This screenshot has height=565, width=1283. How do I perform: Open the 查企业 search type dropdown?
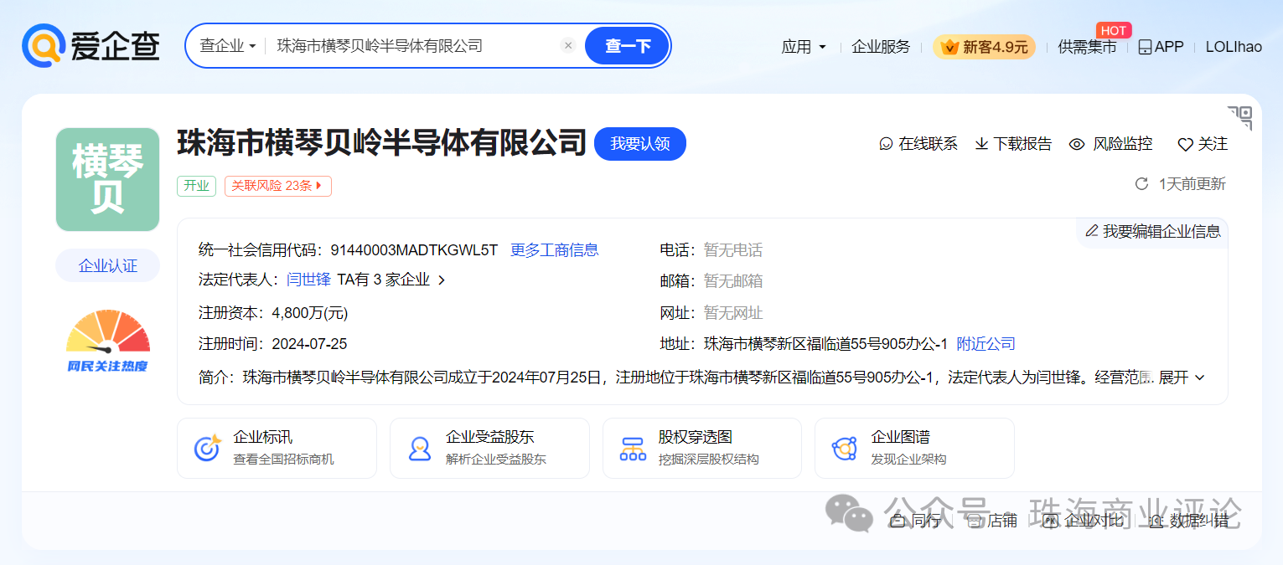[x=228, y=46]
